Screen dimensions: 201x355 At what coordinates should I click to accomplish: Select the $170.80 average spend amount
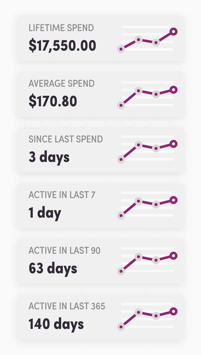point(53,101)
